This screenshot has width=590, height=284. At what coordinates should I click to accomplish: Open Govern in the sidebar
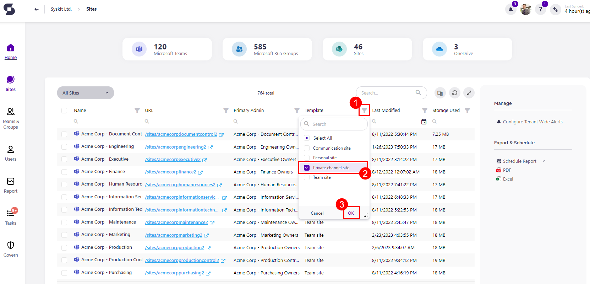(11, 249)
